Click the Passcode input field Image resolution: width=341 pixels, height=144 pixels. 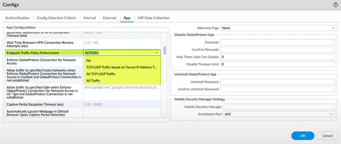click(x=278, y=42)
